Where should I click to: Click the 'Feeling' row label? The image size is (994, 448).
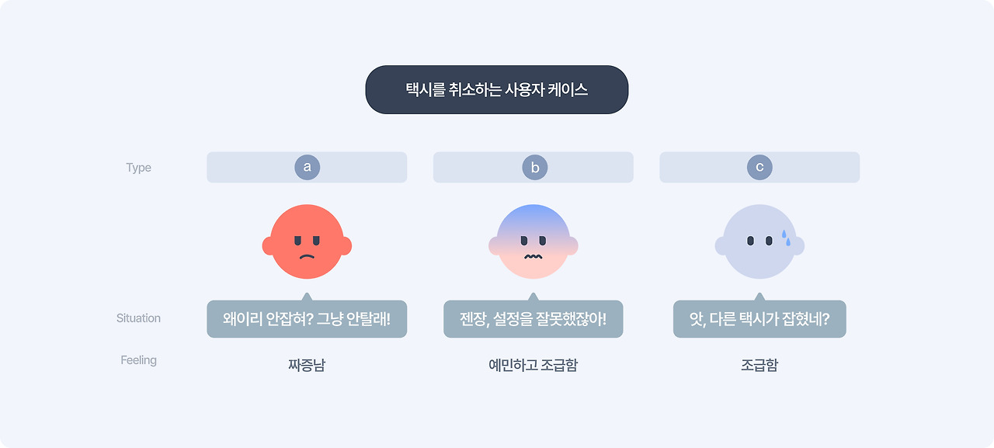click(138, 360)
